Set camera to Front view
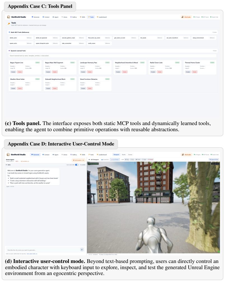 (138, 159)
